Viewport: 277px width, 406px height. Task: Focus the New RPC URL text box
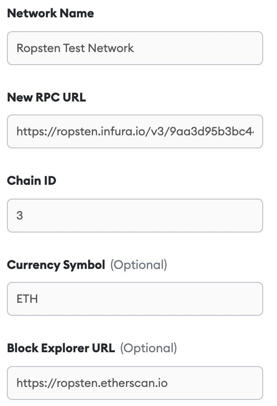point(135,131)
